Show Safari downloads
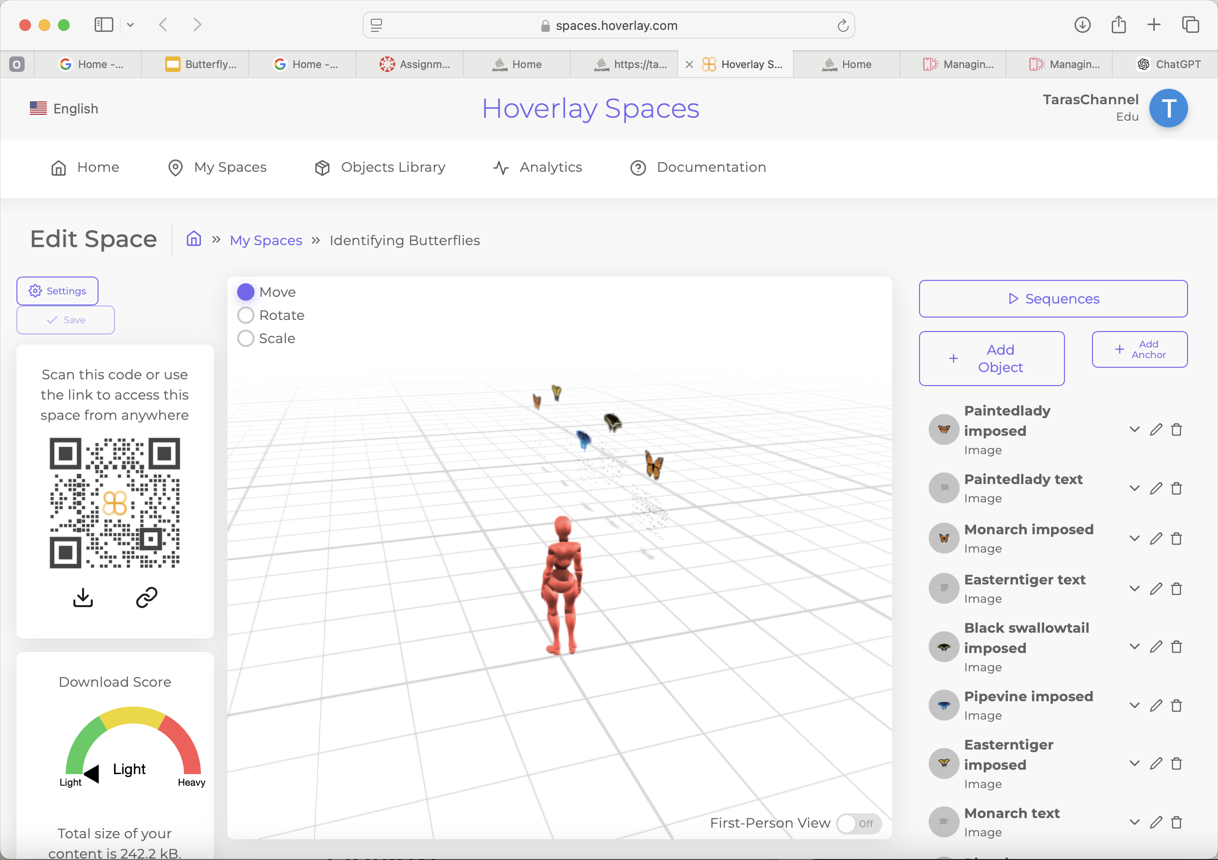The width and height of the screenshot is (1218, 860). tap(1082, 25)
